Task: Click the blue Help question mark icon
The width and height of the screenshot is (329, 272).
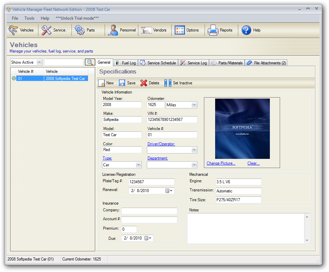Action: point(246,30)
